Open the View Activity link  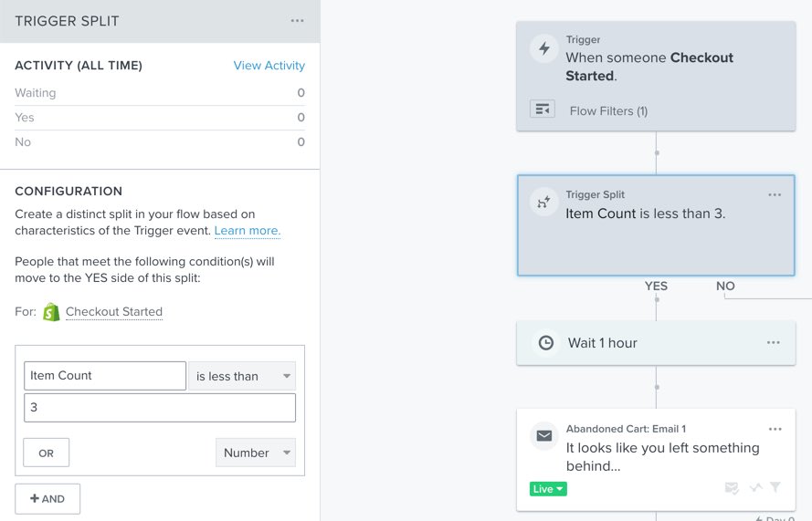tap(269, 66)
